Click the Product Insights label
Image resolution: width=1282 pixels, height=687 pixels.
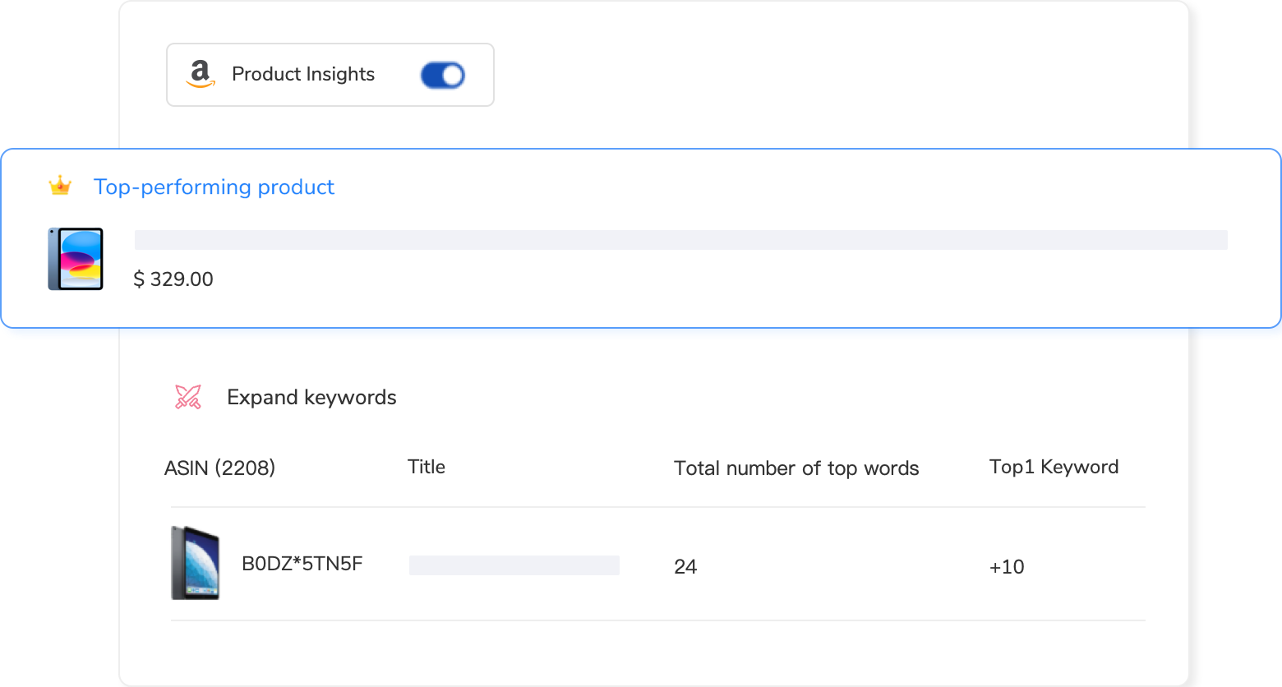tap(302, 75)
